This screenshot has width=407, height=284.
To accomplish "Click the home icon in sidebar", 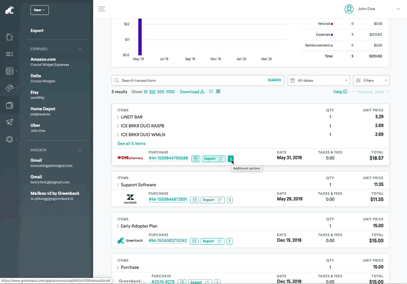I will [9, 37].
